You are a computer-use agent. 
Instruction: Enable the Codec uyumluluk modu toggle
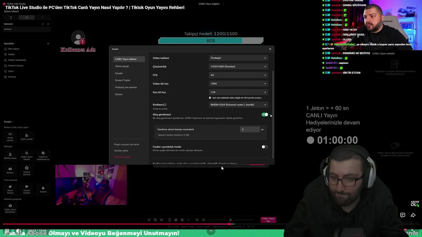[265, 147]
